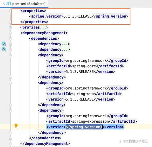This screenshot has height=147, width=152.
Task: Click fold-end marker at closing dependencyManagement tag
Action: tap(10, 144)
